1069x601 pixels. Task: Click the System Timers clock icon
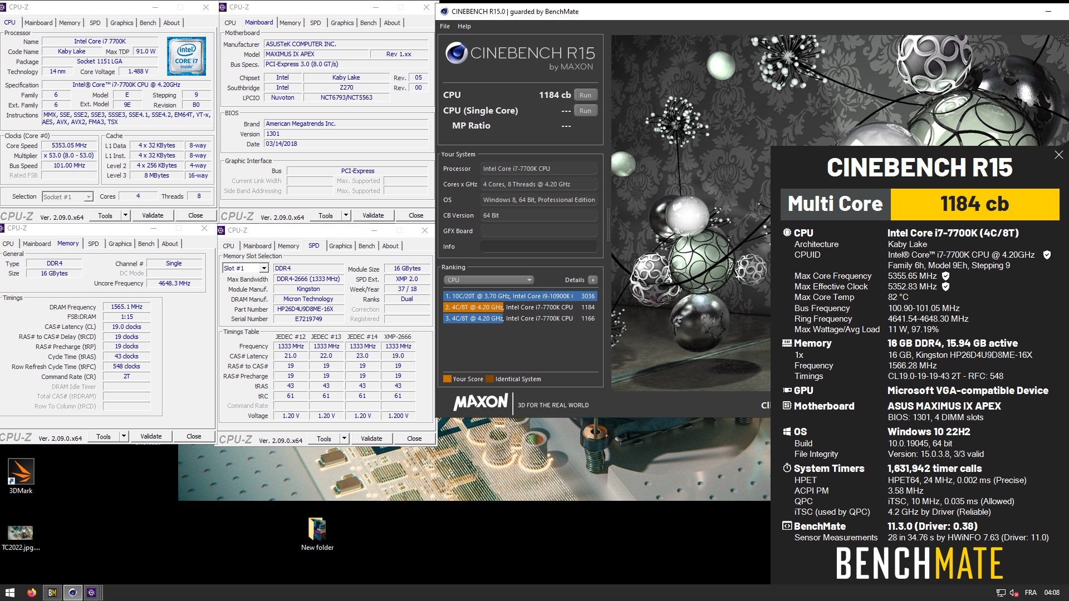[x=787, y=468]
